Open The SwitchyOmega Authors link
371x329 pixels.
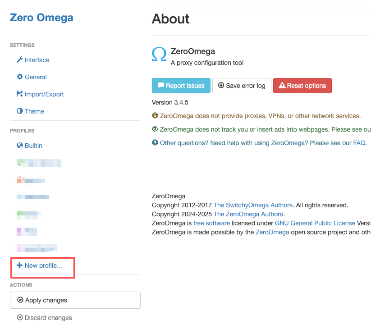(x=253, y=205)
